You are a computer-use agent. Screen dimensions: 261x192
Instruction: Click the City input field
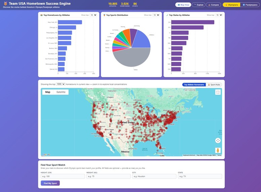point(154,176)
